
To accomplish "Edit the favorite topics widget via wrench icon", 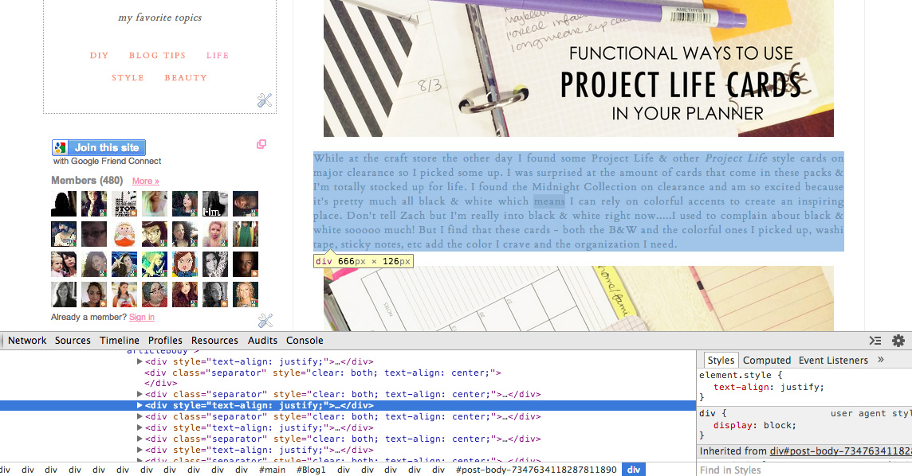I will (x=265, y=100).
